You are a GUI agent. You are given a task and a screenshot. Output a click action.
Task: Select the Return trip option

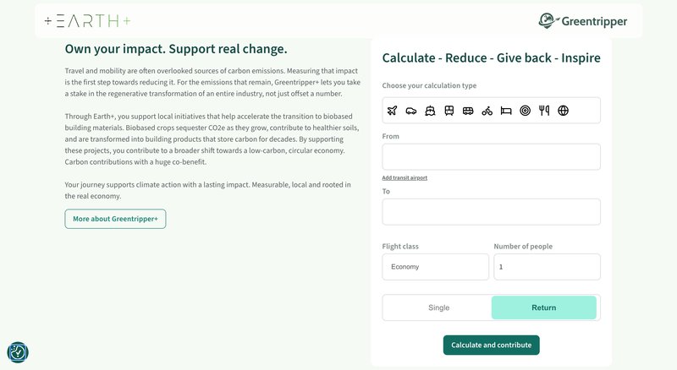(544, 307)
